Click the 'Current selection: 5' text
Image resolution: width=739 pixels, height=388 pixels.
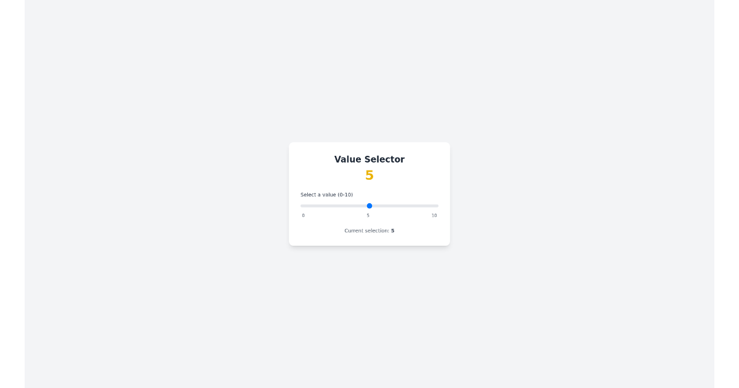coord(368,230)
